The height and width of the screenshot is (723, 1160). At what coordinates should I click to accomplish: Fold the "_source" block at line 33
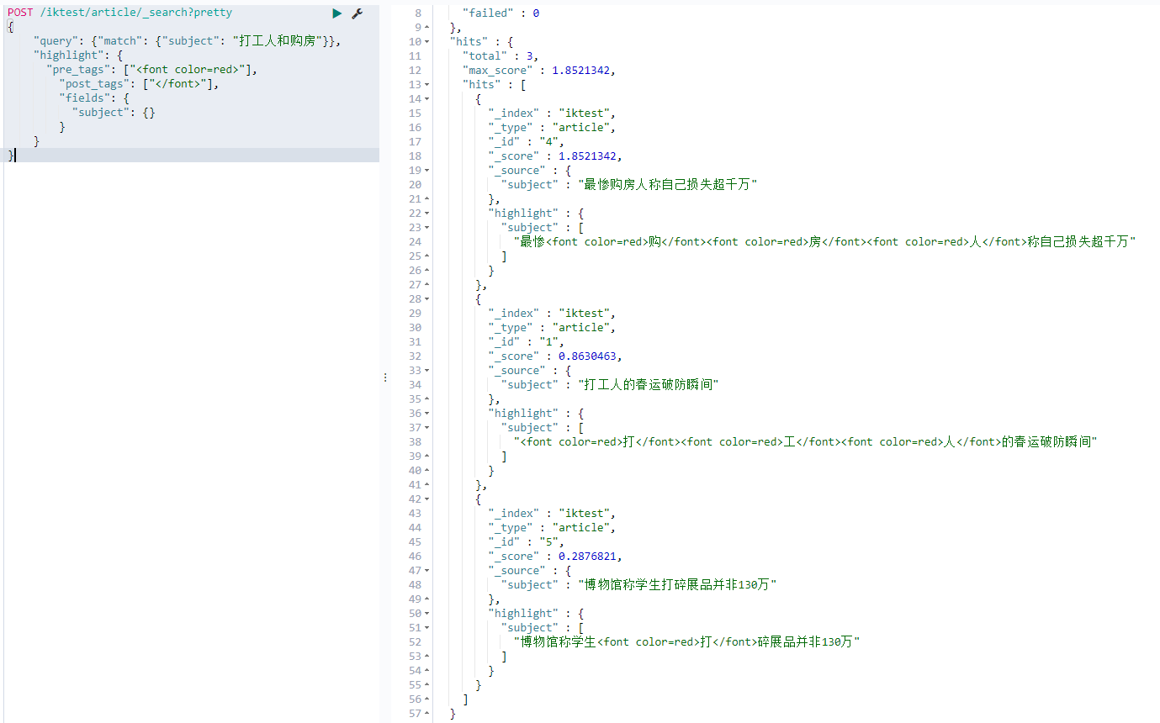point(426,371)
